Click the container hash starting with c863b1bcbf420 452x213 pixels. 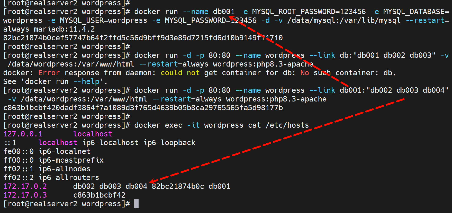pos(143,108)
